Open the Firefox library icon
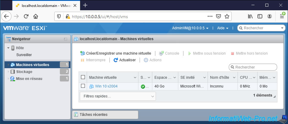The width and height of the screenshot is (288, 124). click(x=250, y=17)
